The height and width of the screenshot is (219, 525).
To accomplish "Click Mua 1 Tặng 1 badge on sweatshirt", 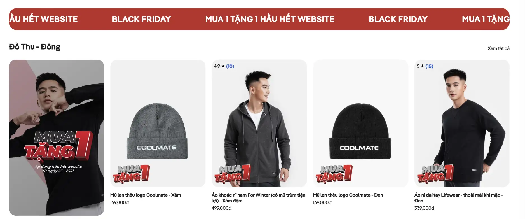I will 435,174.
